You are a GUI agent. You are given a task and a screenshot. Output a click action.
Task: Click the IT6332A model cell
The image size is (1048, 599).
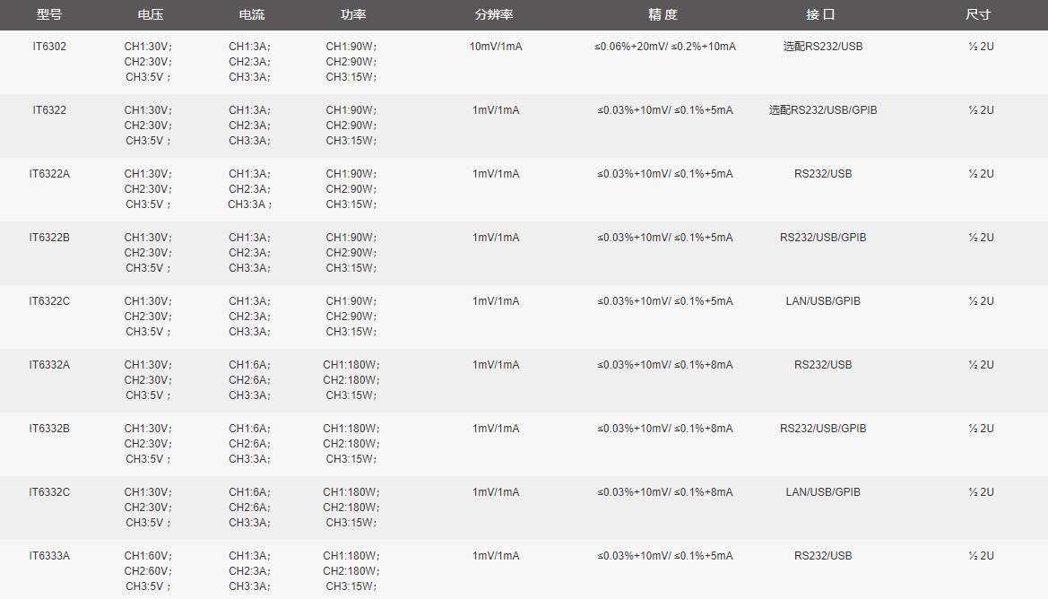coord(49,365)
